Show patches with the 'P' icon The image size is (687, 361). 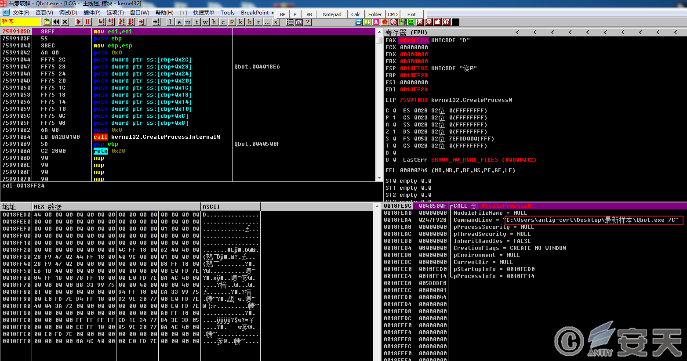click(x=232, y=22)
